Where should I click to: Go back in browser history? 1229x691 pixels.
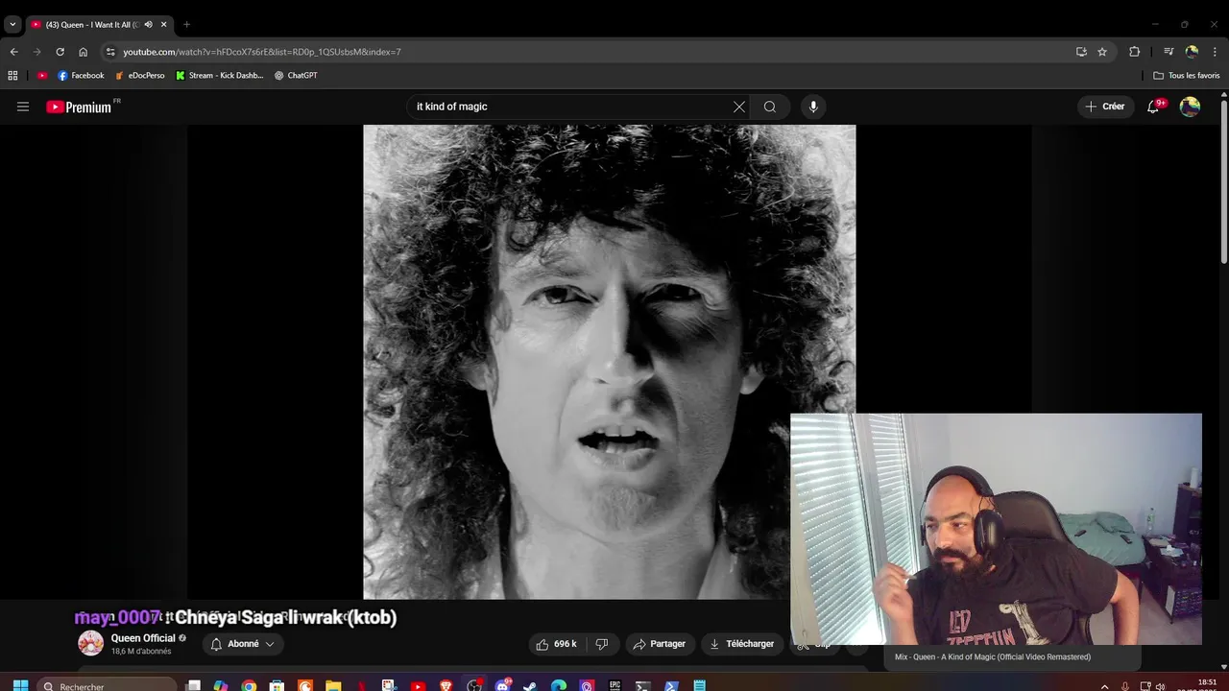point(13,52)
